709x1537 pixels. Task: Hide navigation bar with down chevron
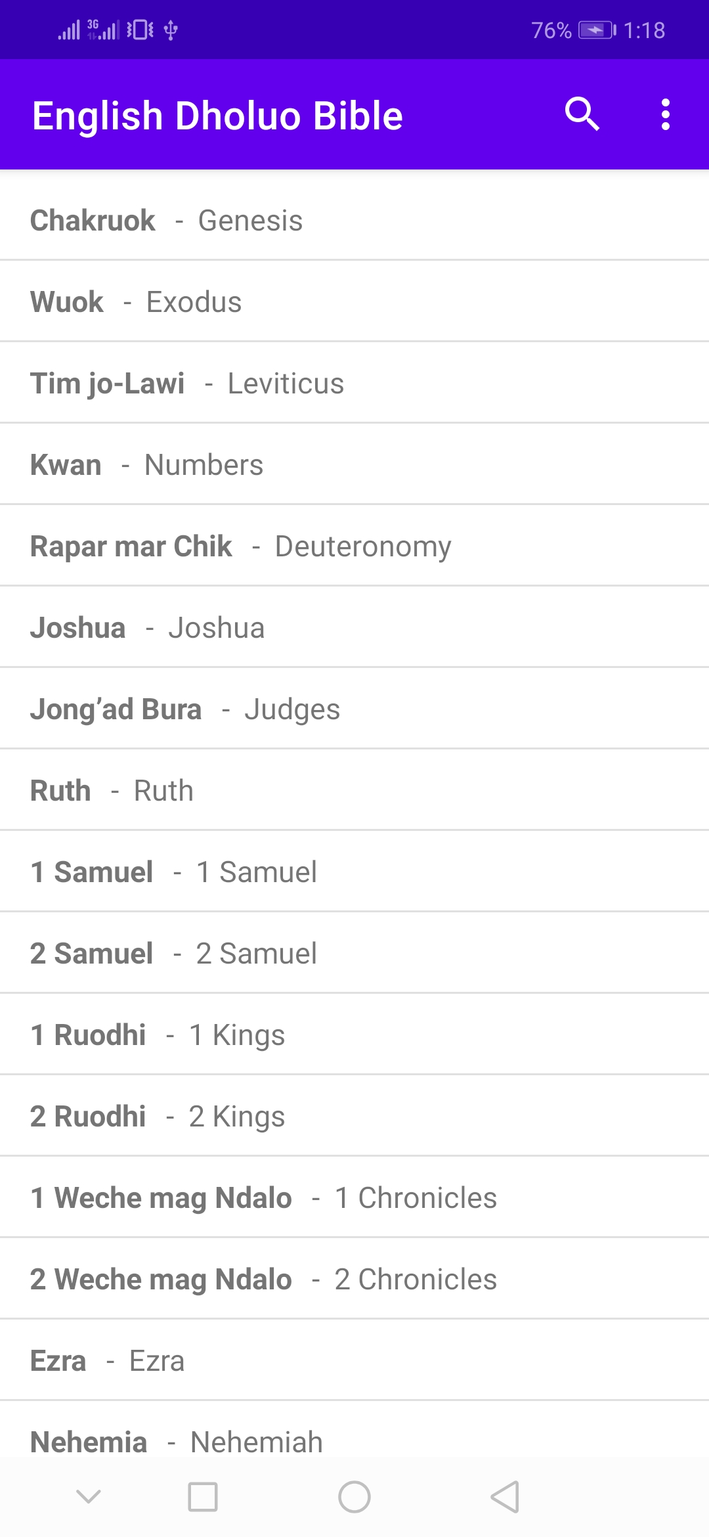[89, 1497]
